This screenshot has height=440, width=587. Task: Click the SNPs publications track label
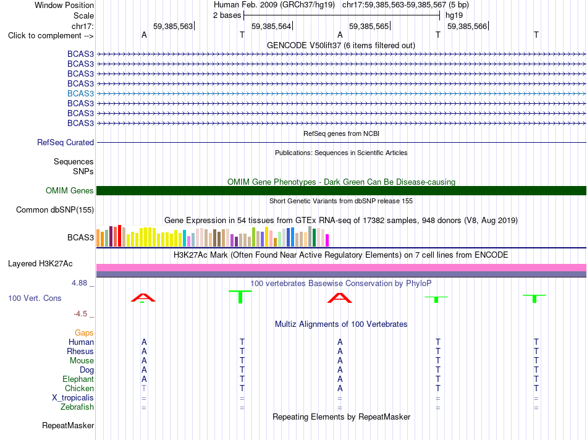point(83,171)
